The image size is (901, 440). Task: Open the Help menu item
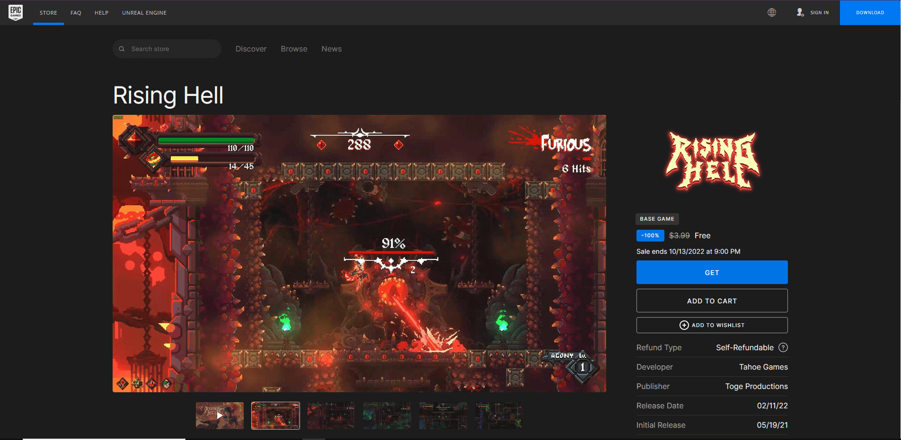101,13
